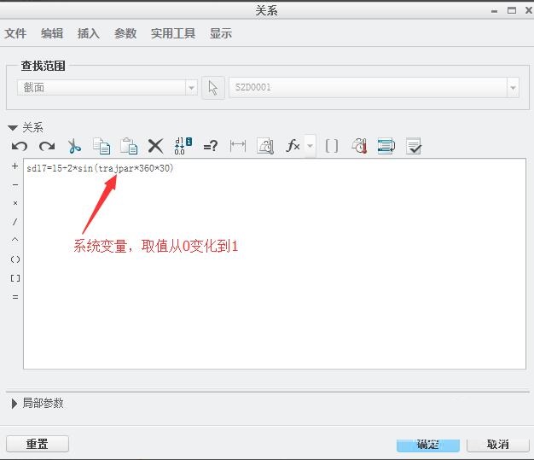Verify relations with checkmark icon

[x=414, y=146]
